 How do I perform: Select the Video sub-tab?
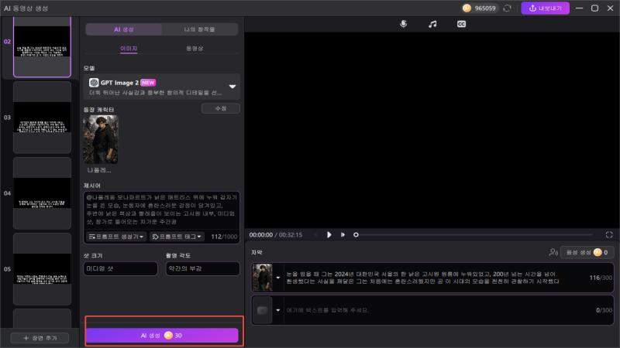pyautogui.click(x=195, y=48)
